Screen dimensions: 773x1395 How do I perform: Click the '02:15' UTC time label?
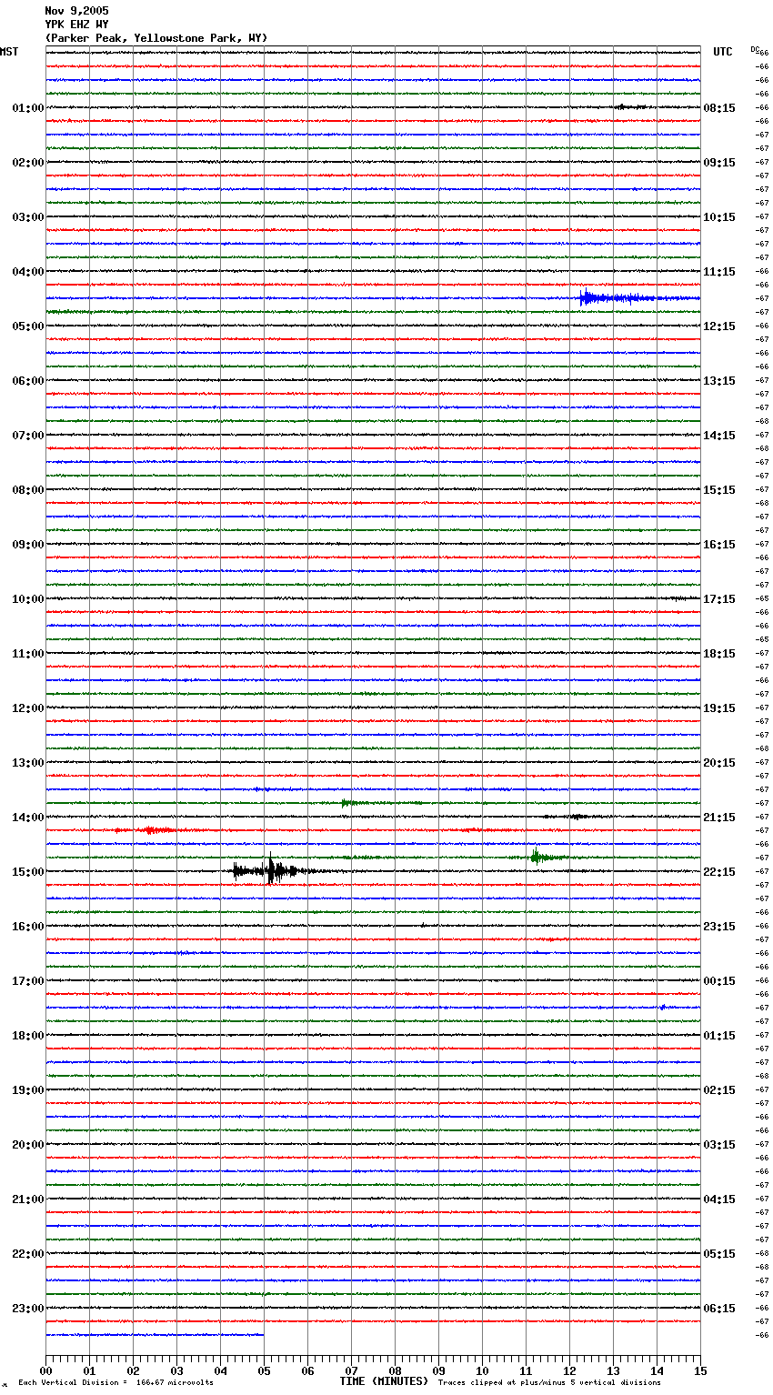click(x=719, y=1090)
